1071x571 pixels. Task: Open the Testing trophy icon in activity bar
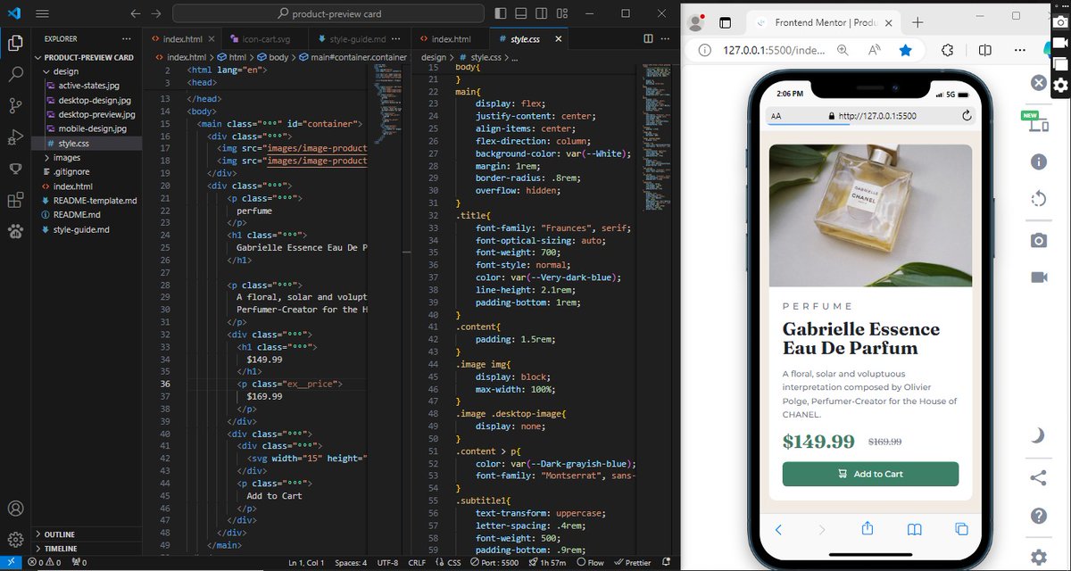(14, 169)
